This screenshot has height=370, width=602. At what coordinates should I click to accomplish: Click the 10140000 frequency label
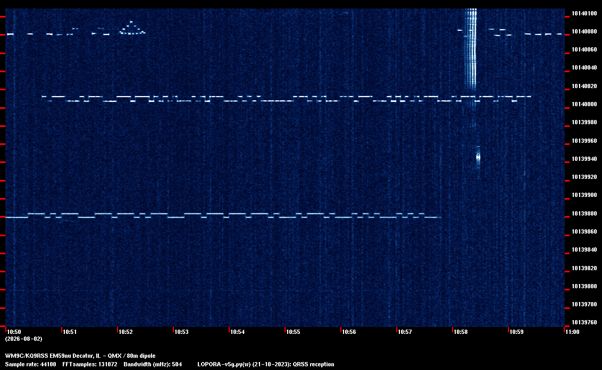click(584, 104)
